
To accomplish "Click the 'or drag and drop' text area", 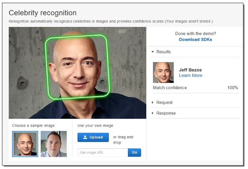I will click(123, 140).
